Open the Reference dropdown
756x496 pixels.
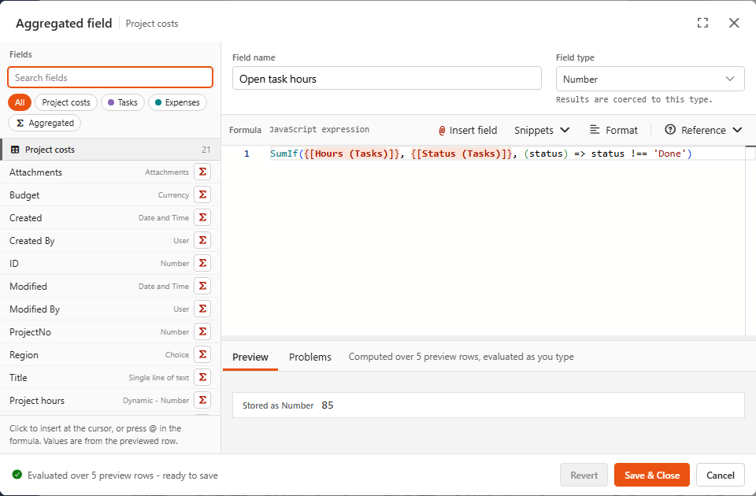coord(703,130)
